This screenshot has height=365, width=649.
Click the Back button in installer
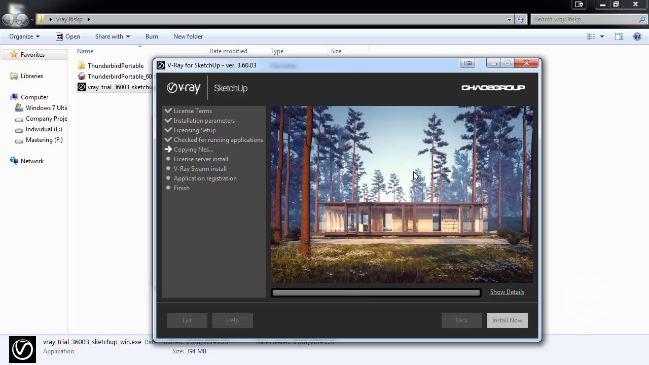click(461, 320)
